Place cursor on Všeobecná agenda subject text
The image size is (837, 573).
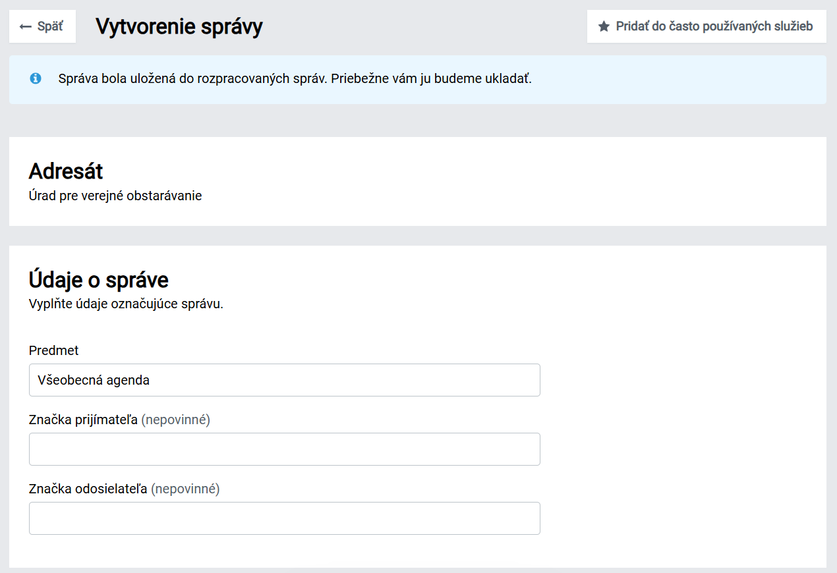(x=94, y=380)
